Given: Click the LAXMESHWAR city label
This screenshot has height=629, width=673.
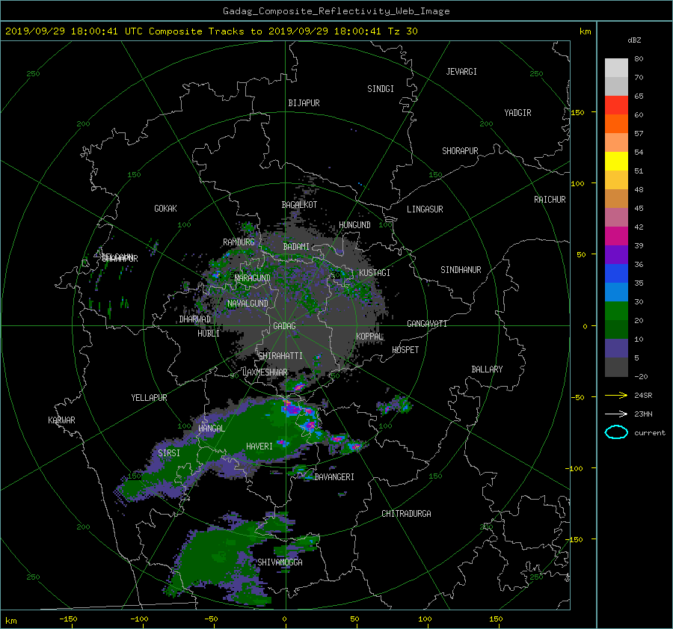Looking at the screenshot, I should coord(265,372).
